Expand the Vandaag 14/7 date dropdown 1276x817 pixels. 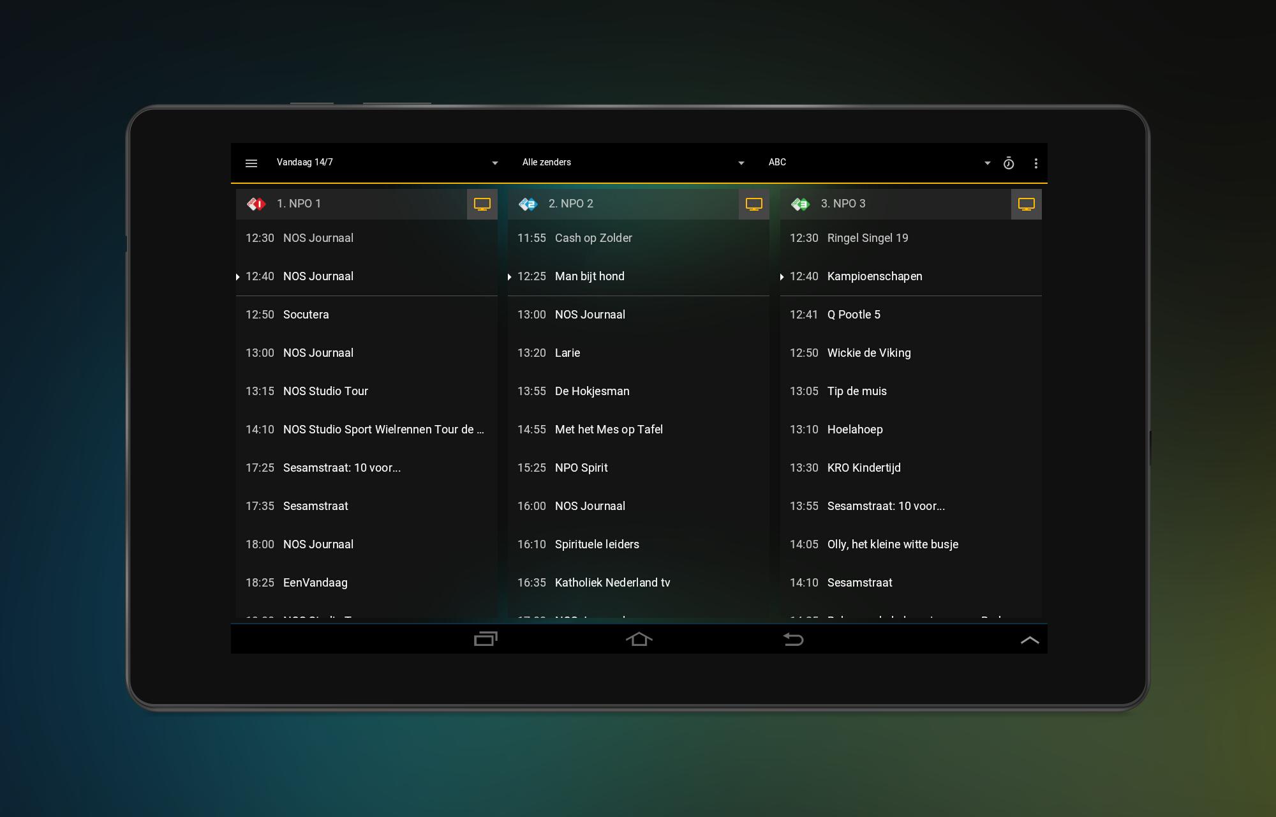387,163
